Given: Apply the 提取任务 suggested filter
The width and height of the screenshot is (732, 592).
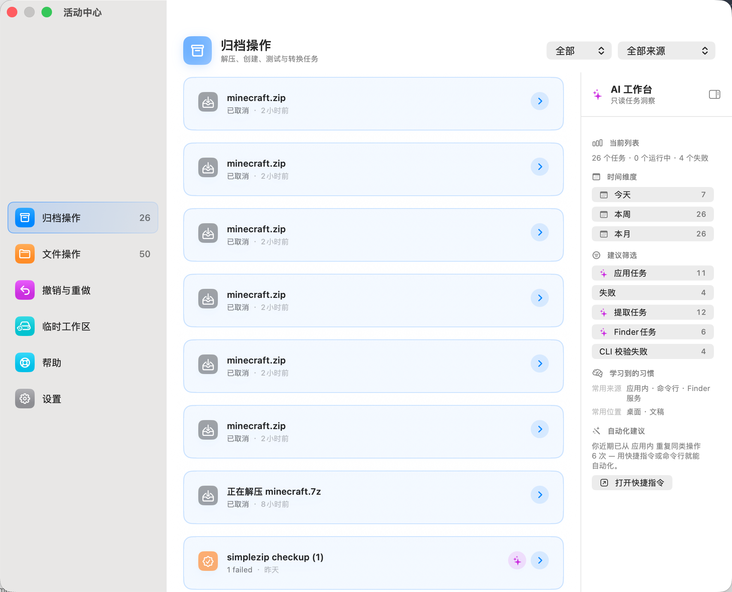Looking at the screenshot, I should (652, 312).
